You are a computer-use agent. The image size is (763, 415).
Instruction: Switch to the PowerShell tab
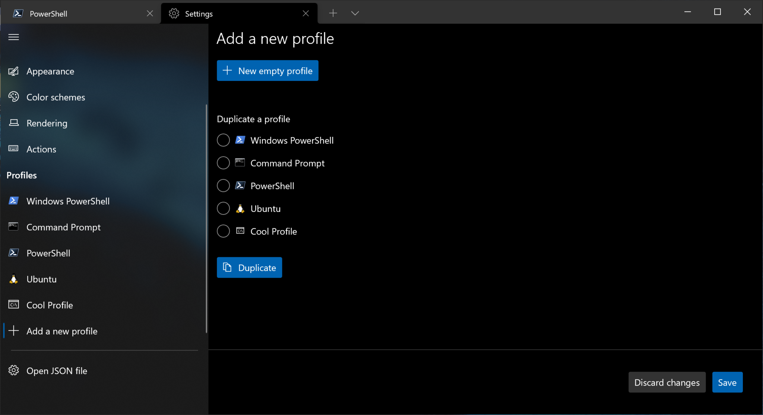point(48,13)
